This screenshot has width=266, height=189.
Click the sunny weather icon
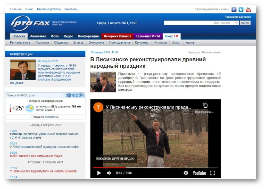pos(30,108)
